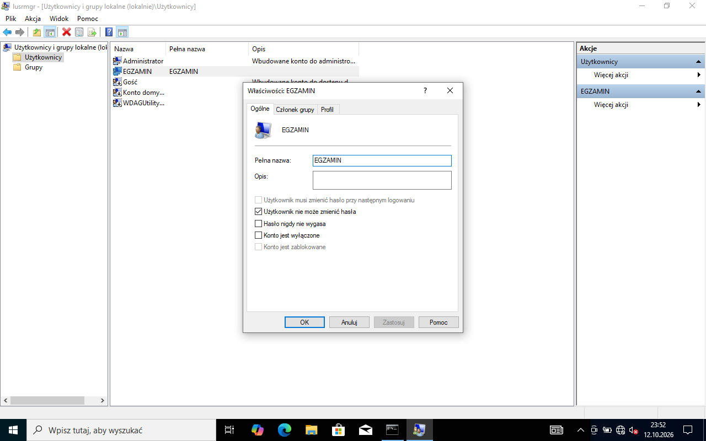Select root node Użytkownicy i grupy lokalne

(x=60, y=47)
